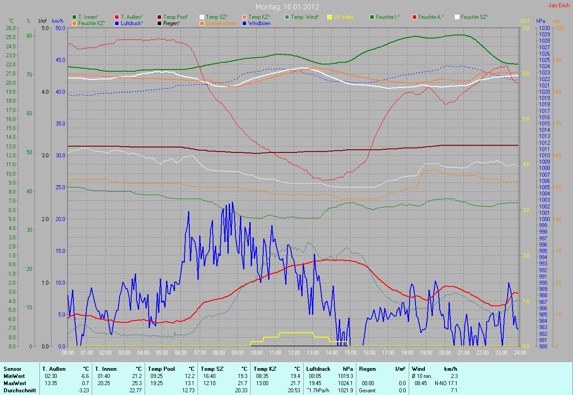The height and width of the screenshot is (395, 573).
Task: Click the green T. Innen* legend swatch
Action: click(74, 17)
